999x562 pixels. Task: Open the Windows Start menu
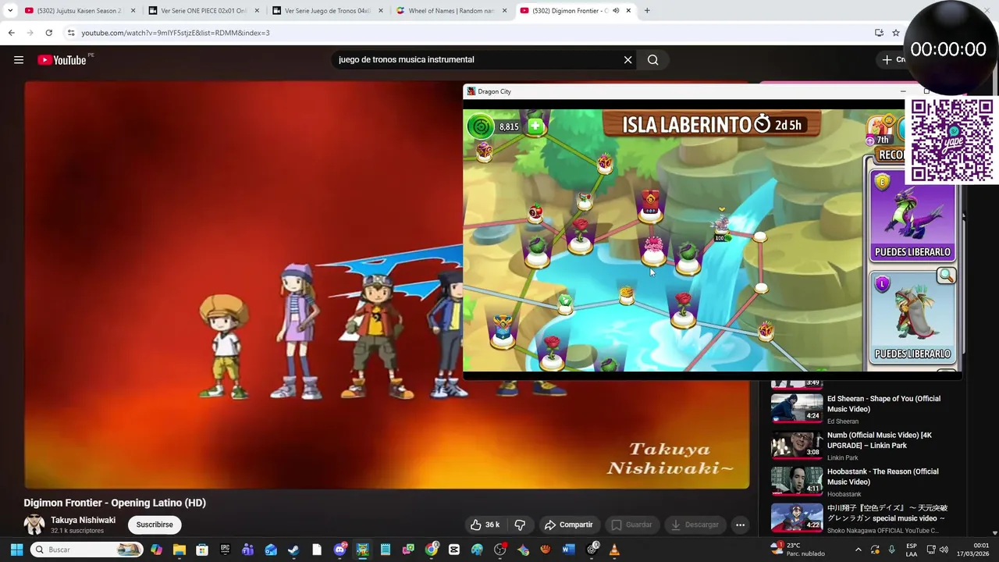point(16,550)
